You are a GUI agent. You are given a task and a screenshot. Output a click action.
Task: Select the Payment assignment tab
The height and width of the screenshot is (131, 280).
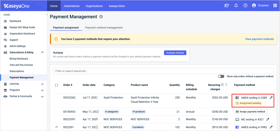(x=66, y=28)
